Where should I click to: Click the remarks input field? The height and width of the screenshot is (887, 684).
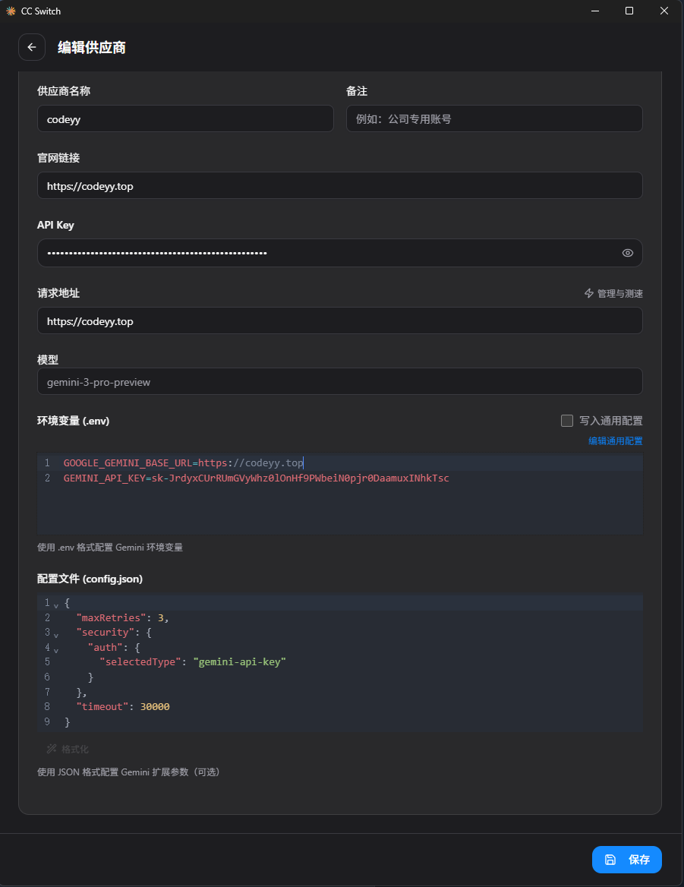494,118
